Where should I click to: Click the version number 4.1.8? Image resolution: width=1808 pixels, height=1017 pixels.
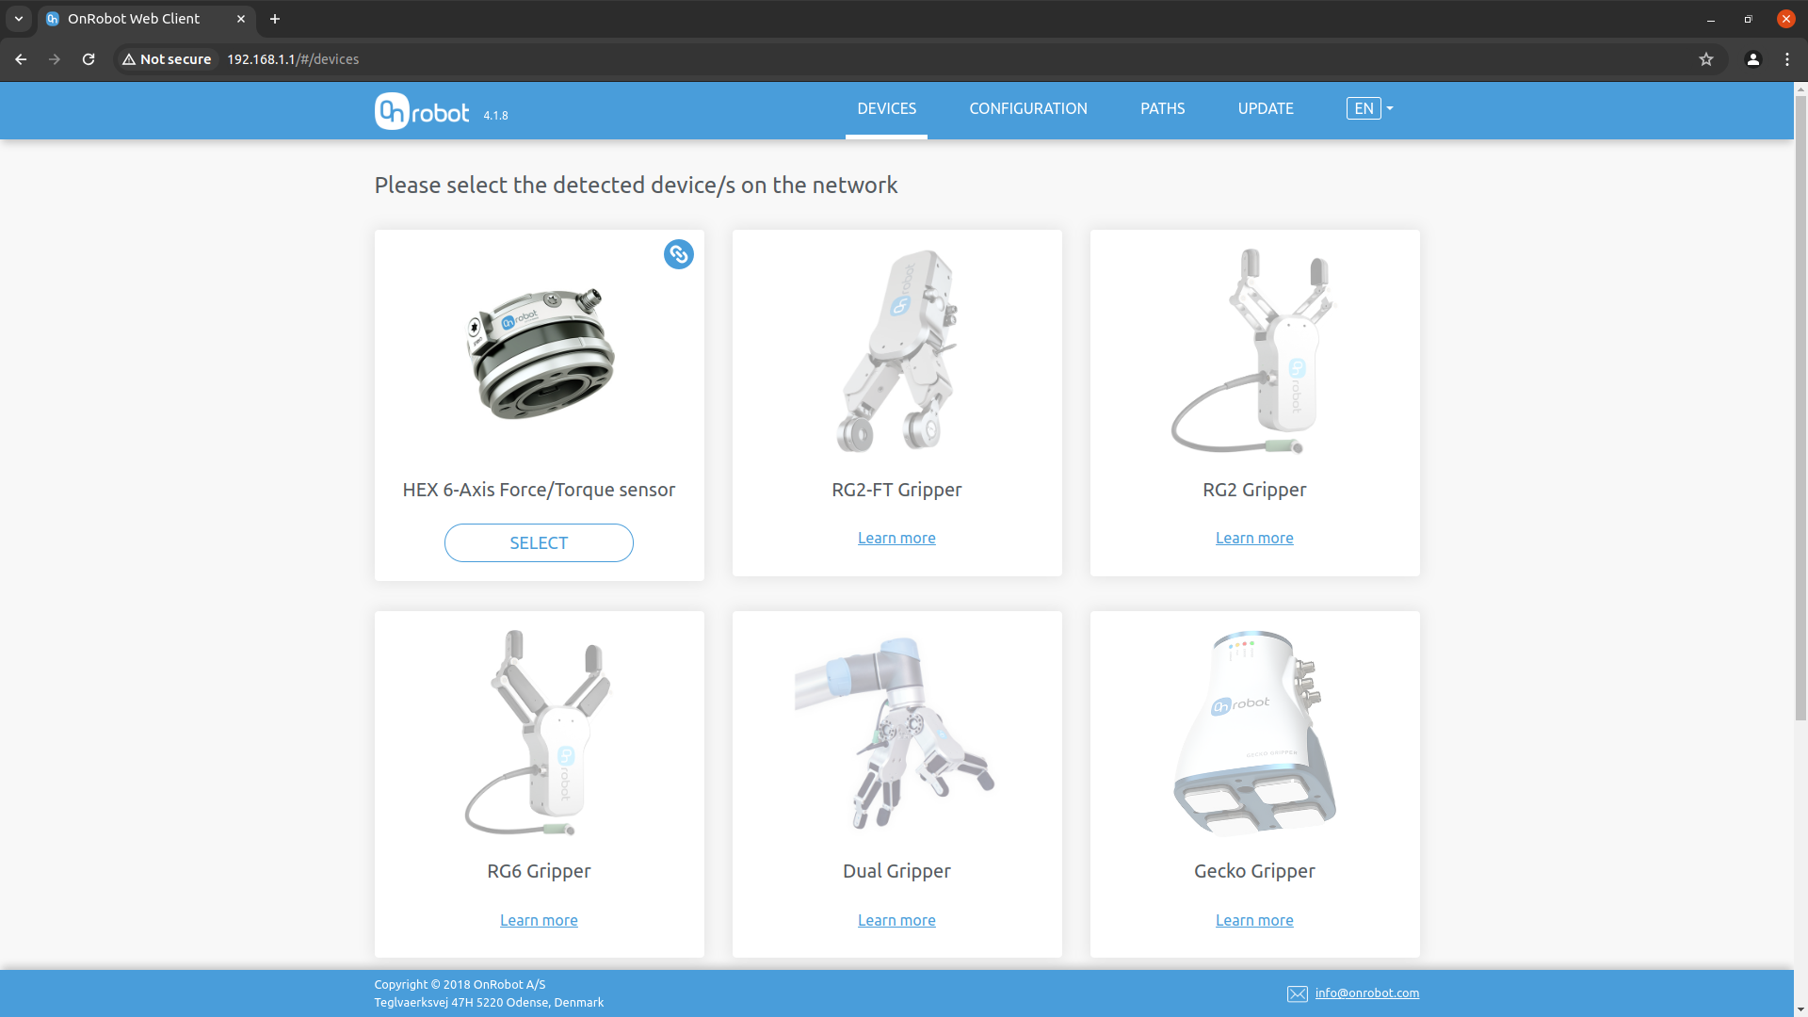point(495,116)
